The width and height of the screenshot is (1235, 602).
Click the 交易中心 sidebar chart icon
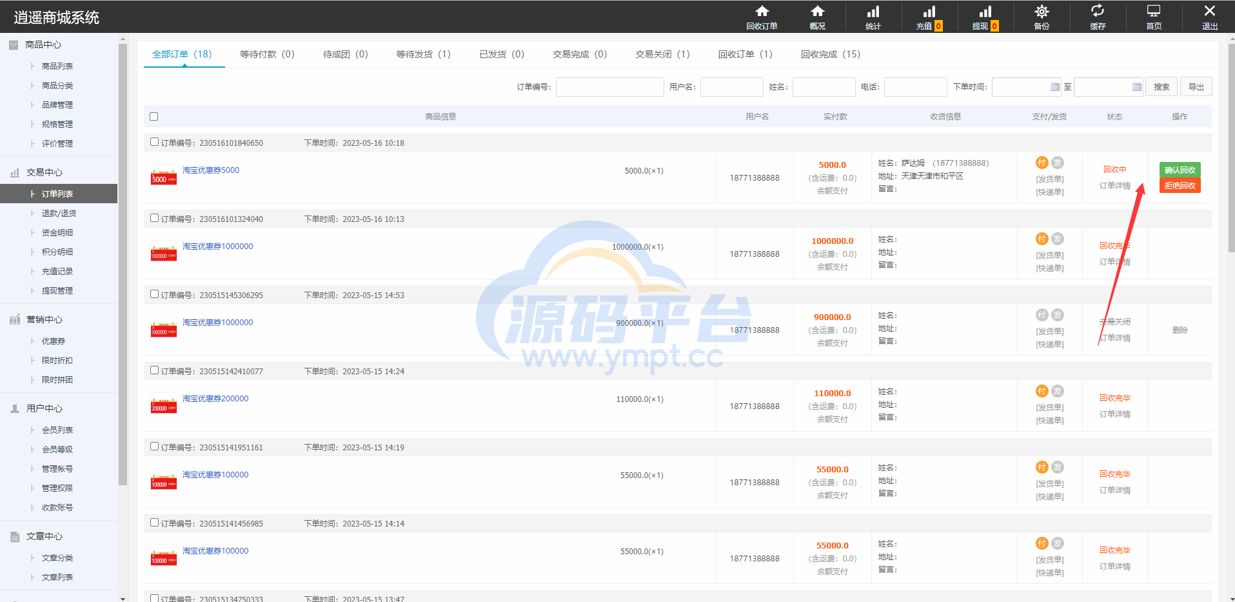(14, 172)
